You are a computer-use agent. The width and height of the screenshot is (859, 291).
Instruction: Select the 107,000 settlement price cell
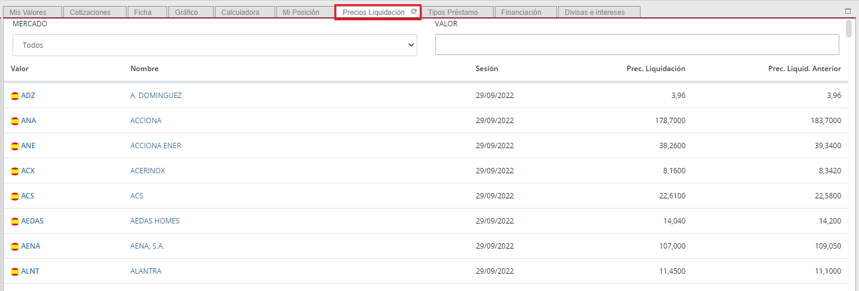[672, 246]
